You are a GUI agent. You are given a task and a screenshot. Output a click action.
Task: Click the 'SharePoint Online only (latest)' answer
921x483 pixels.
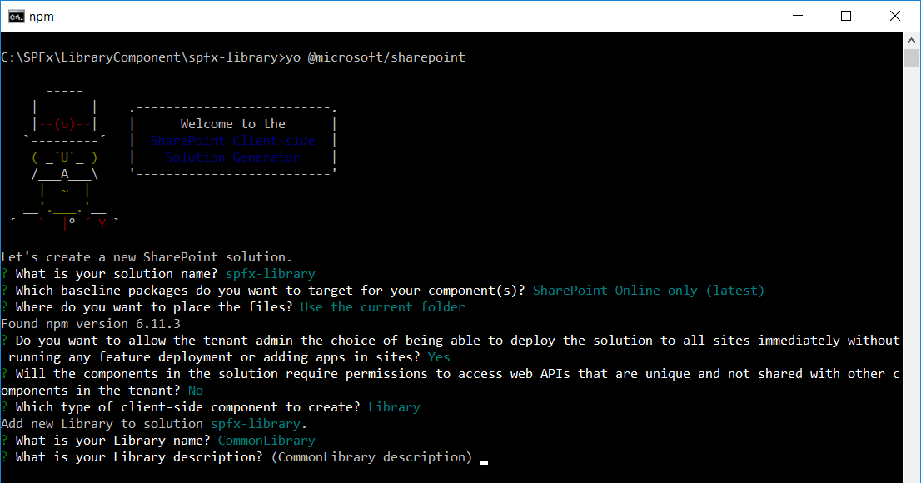tap(648, 291)
